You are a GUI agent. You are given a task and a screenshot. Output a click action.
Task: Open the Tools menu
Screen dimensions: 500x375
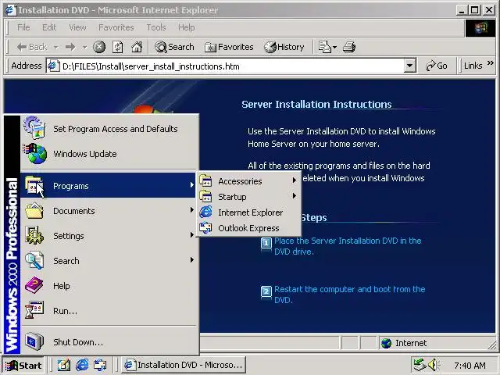pos(156,28)
